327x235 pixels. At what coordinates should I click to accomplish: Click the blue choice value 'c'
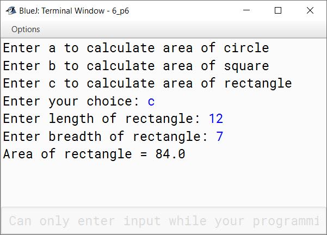point(151,101)
